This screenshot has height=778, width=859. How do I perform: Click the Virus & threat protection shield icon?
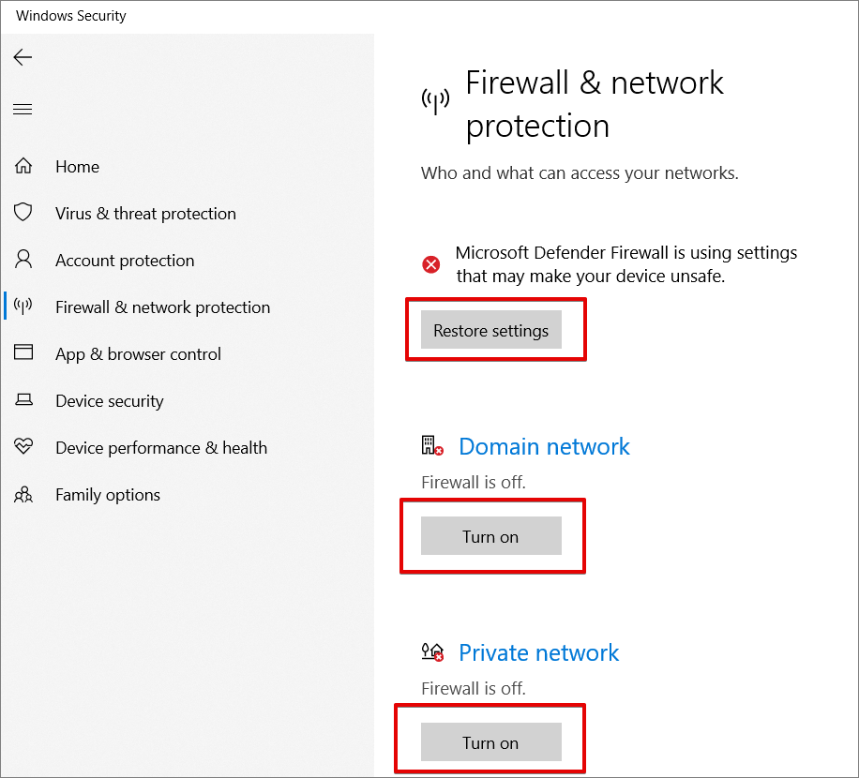click(x=23, y=213)
